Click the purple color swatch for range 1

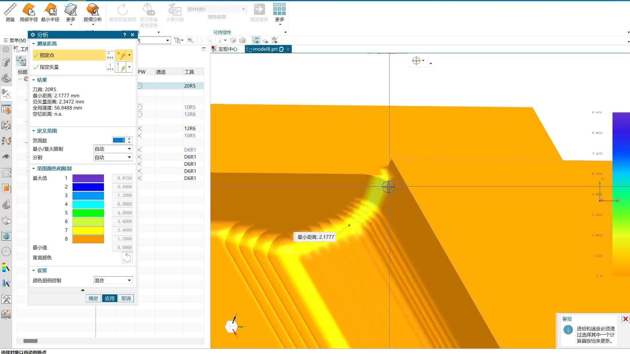pyautogui.click(x=88, y=178)
